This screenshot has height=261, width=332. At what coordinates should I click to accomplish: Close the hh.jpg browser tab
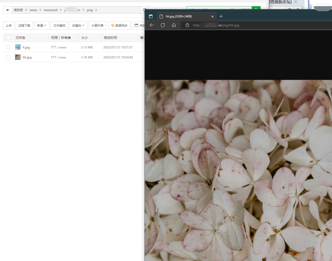coord(213,17)
